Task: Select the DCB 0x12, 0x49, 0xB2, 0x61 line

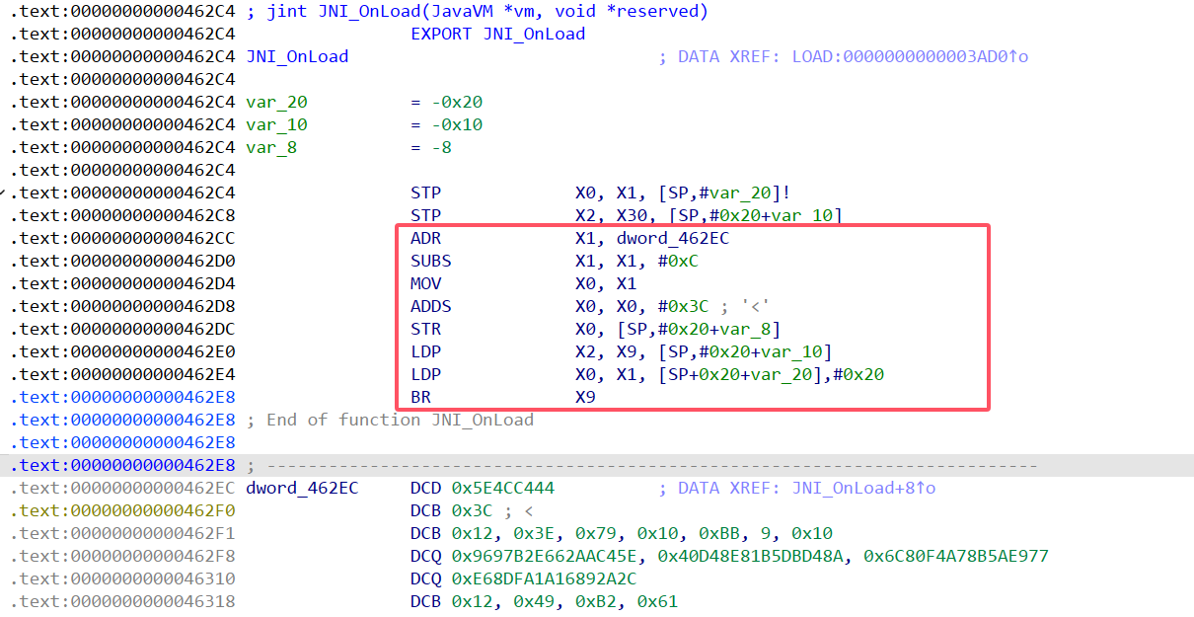Action: pos(544,601)
